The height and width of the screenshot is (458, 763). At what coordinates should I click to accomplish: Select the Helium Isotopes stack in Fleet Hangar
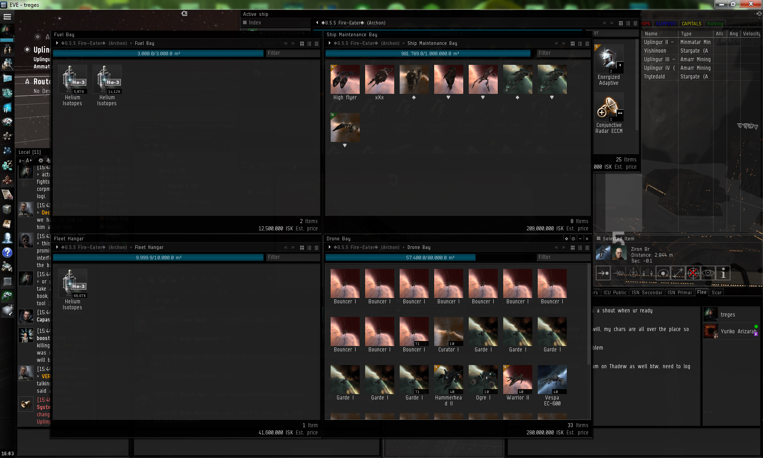click(x=73, y=289)
